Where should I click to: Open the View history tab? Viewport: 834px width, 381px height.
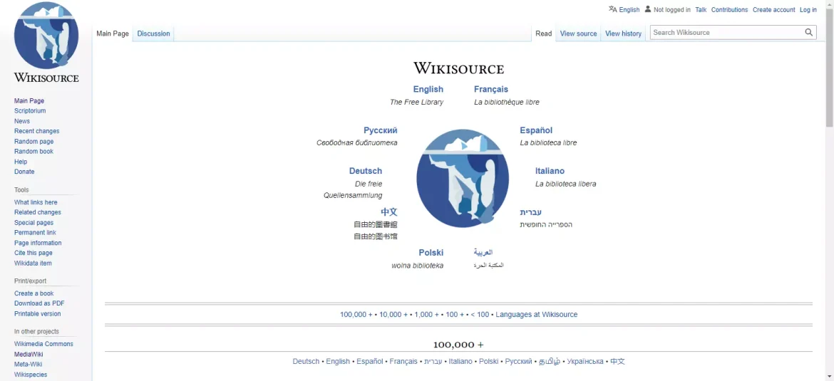(624, 33)
